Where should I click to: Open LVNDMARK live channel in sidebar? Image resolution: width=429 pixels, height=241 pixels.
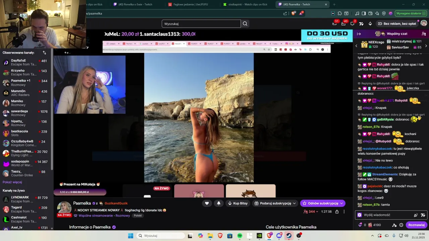point(26,199)
